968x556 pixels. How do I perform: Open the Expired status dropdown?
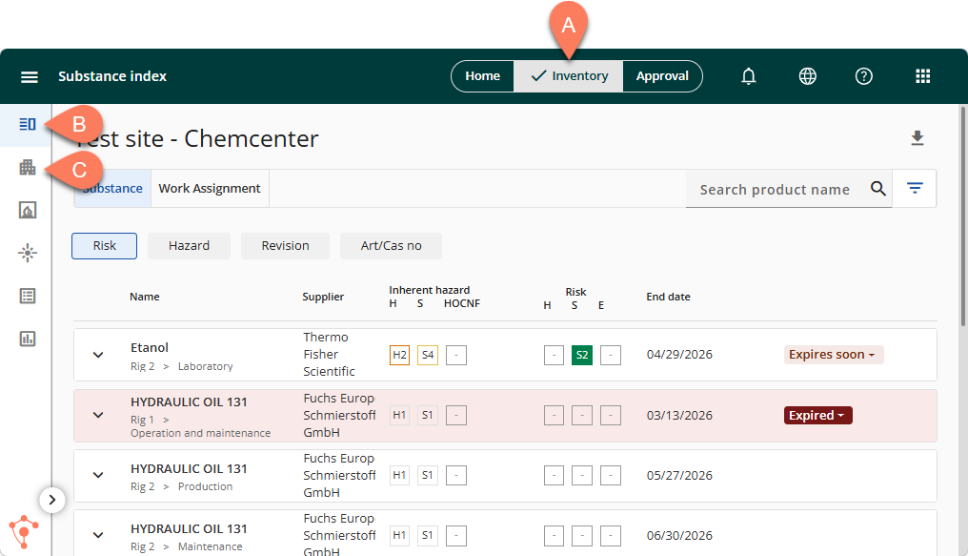[x=817, y=416]
